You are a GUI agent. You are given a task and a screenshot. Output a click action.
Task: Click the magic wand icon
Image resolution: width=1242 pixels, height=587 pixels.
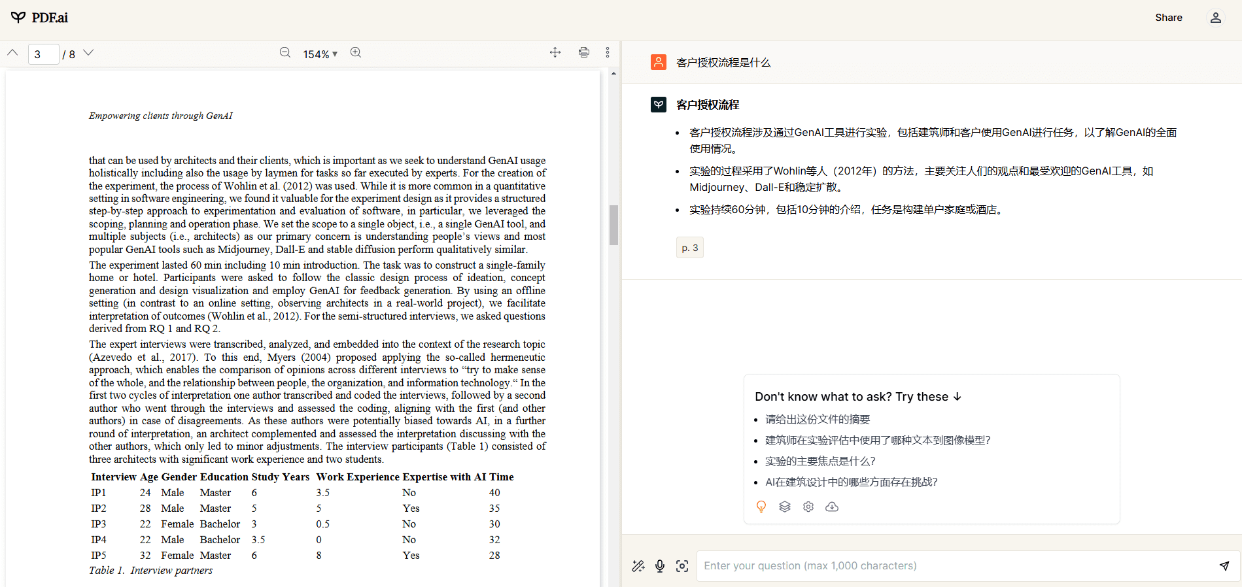coord(638,566)
